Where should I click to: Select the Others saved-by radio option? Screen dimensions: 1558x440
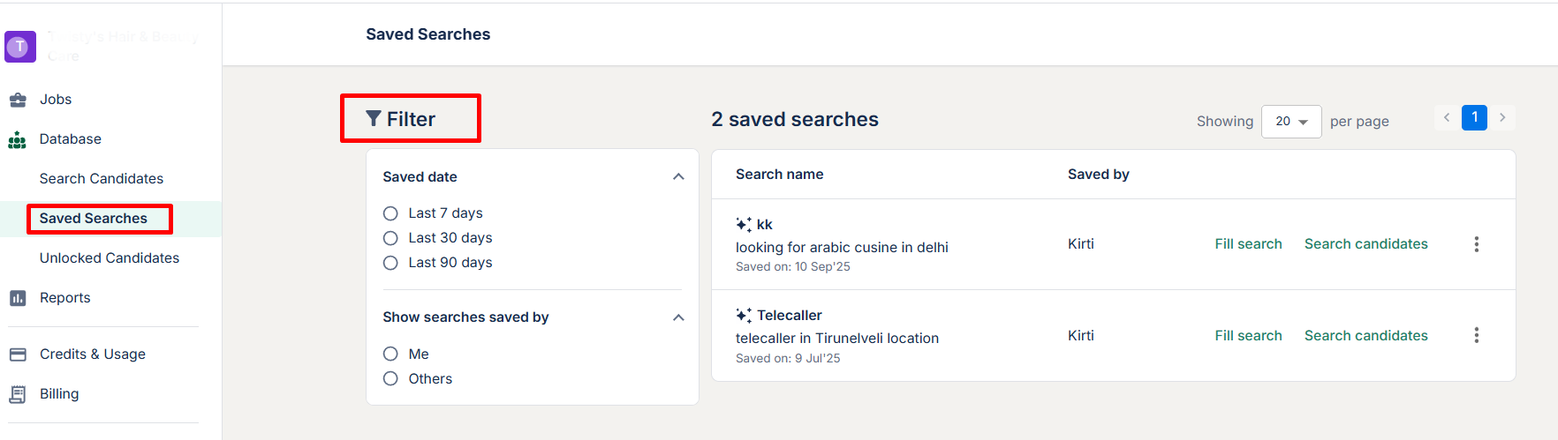point(390,379)
